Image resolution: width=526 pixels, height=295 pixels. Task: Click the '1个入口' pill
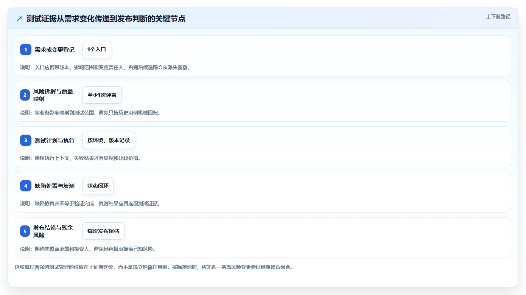pyautogui.click(x=96, y=50)
